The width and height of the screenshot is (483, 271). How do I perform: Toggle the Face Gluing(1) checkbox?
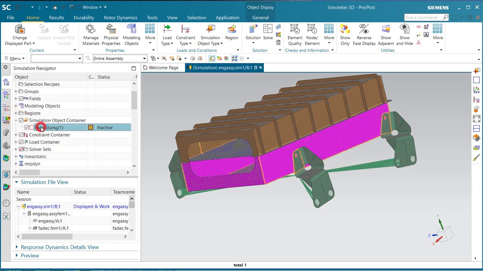pyautogui.click(x=26, y=128)
